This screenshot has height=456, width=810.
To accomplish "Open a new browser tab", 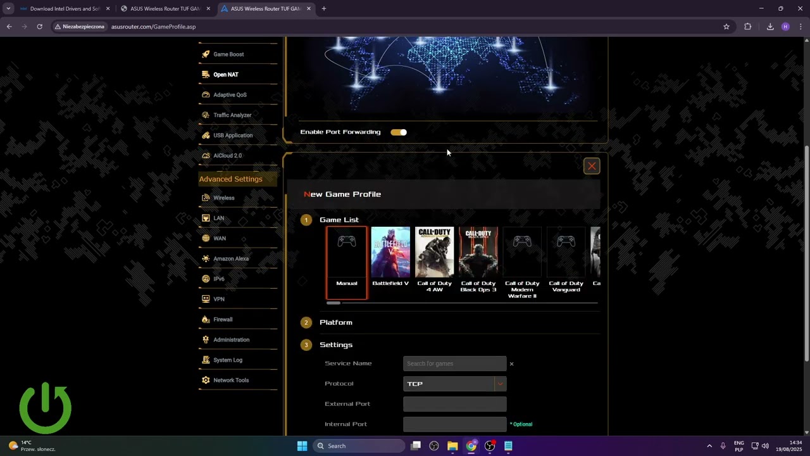I will pos(324,9).
